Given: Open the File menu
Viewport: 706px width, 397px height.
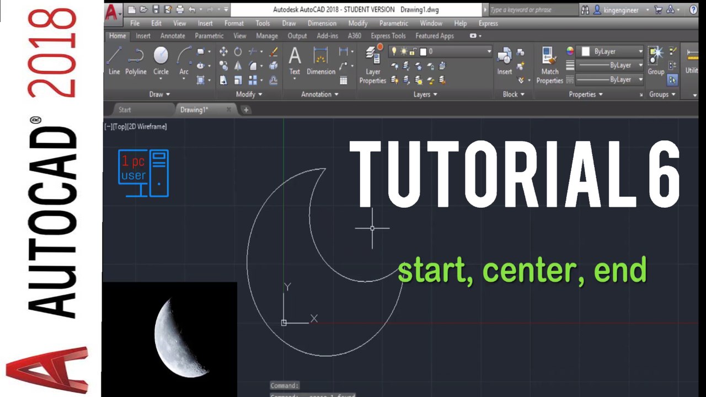Looking at the screenshot, I should 135,23.
